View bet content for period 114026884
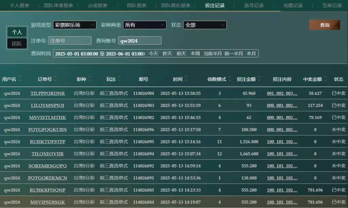348x208 pixels. coord(282,202)
